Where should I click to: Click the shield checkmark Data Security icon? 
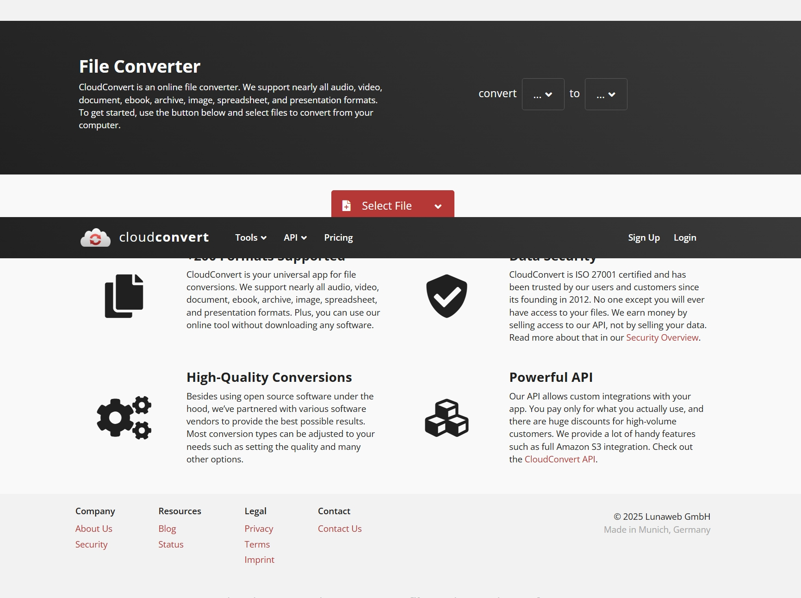click(446, 296)
